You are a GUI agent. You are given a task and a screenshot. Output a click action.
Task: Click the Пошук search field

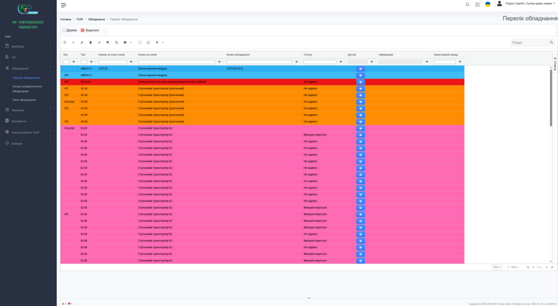pyautogui.click(x=530, y=42)
